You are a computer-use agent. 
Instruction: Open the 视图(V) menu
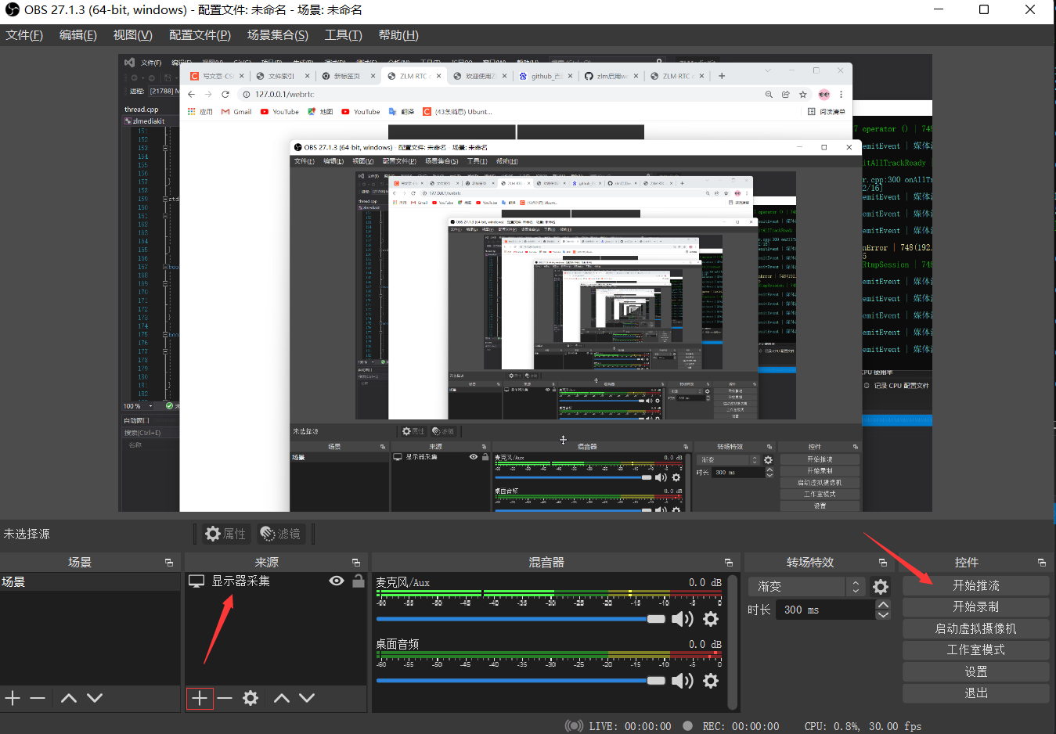[132, 34]
